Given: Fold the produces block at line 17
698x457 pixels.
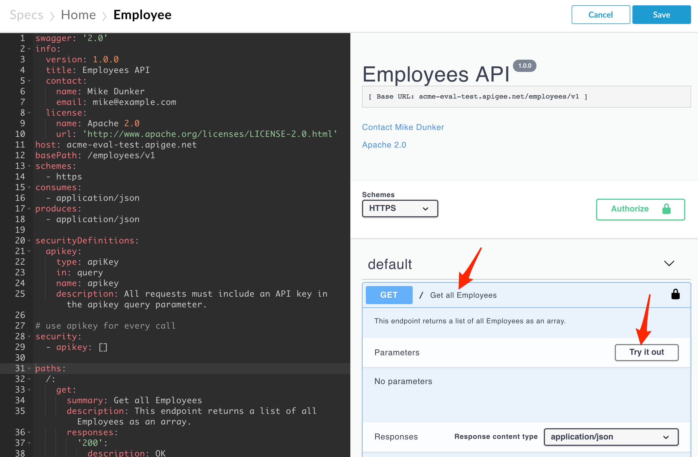Looking at the screenshot, I should [29, 209].
